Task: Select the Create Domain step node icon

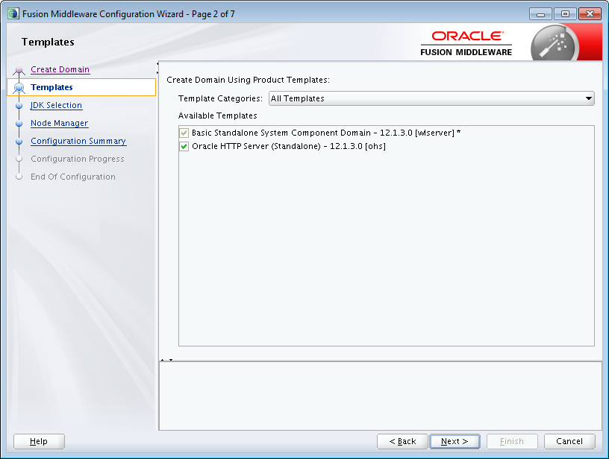Action: [19, 69]
